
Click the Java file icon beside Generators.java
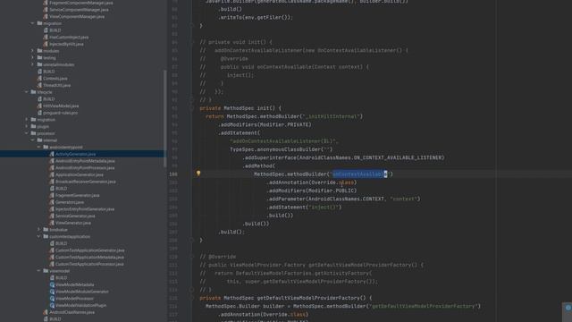click(x=52, y=202)
